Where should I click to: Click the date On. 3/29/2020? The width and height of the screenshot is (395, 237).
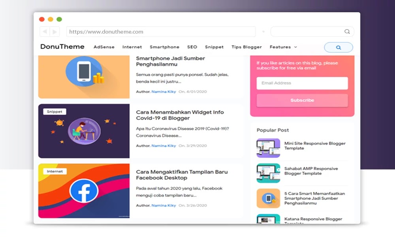click(x=193, y=146)
